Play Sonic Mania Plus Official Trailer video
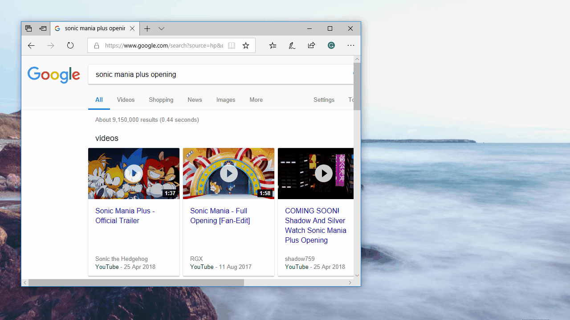Image resolution: width=570 pixels, height=320 pixels. (x=134, y=173)
